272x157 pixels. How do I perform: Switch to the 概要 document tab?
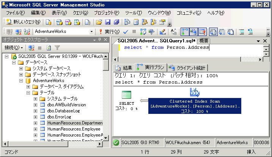point(204,41)
